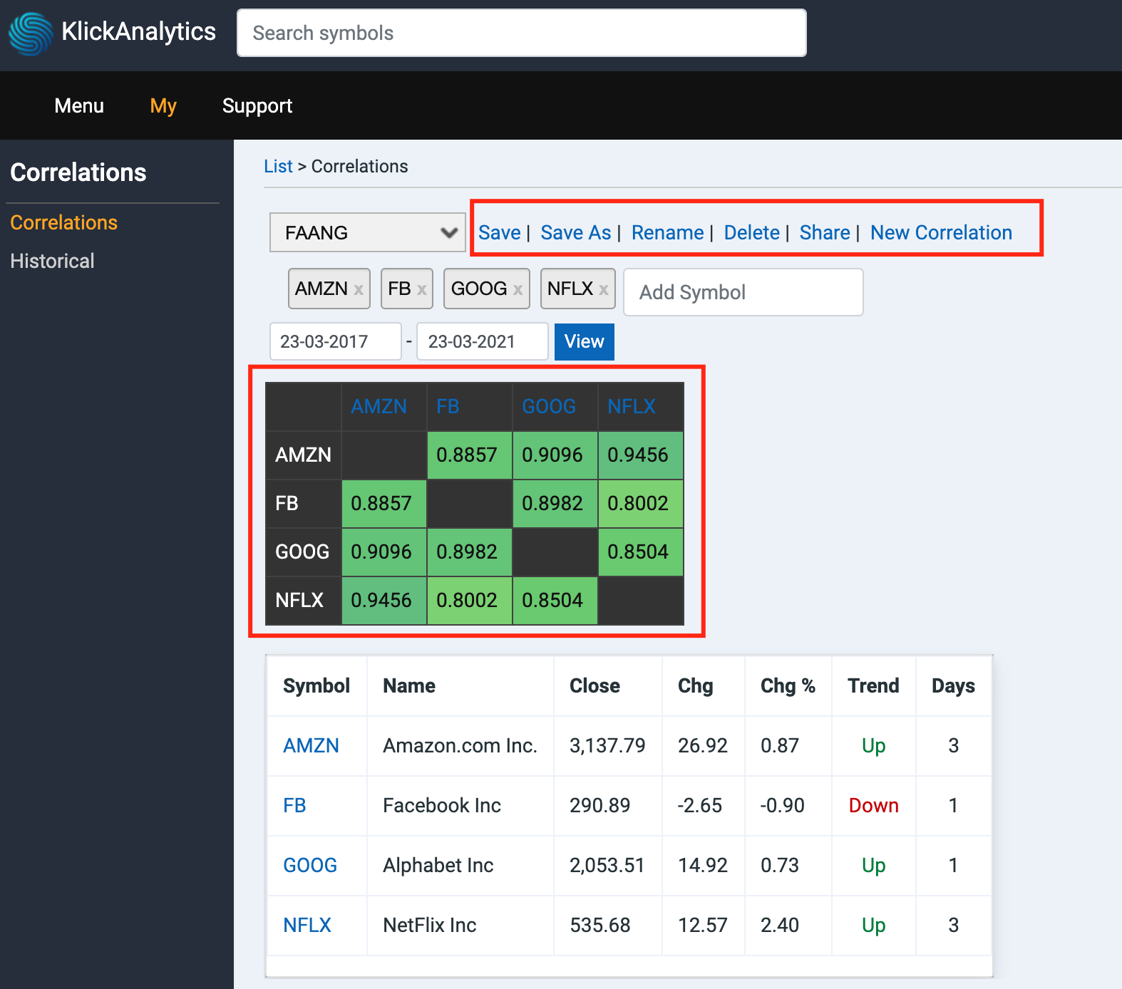This screenshot has height=989, width=1122.
Task: Click the List breadcrumb link
Action: coord(278,166)
